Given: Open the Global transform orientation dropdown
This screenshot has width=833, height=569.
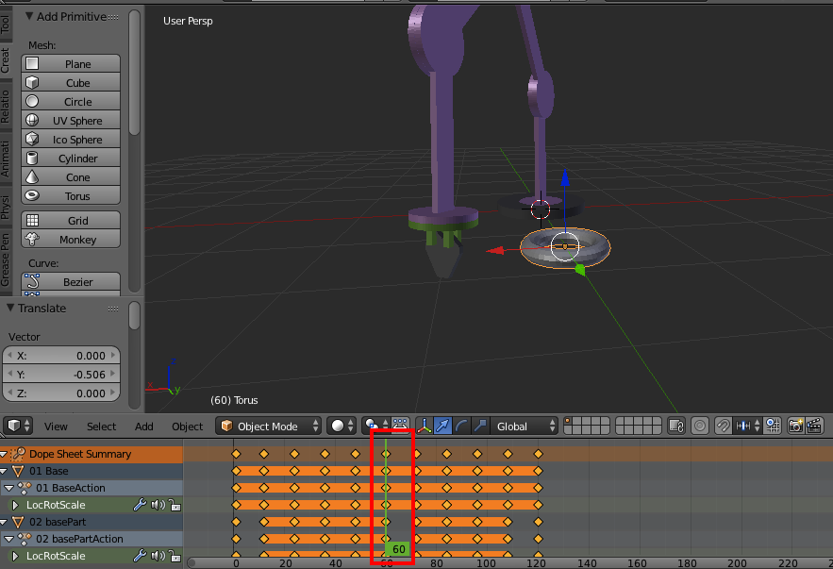Looking at the screenshot, I should coord(525,427).
